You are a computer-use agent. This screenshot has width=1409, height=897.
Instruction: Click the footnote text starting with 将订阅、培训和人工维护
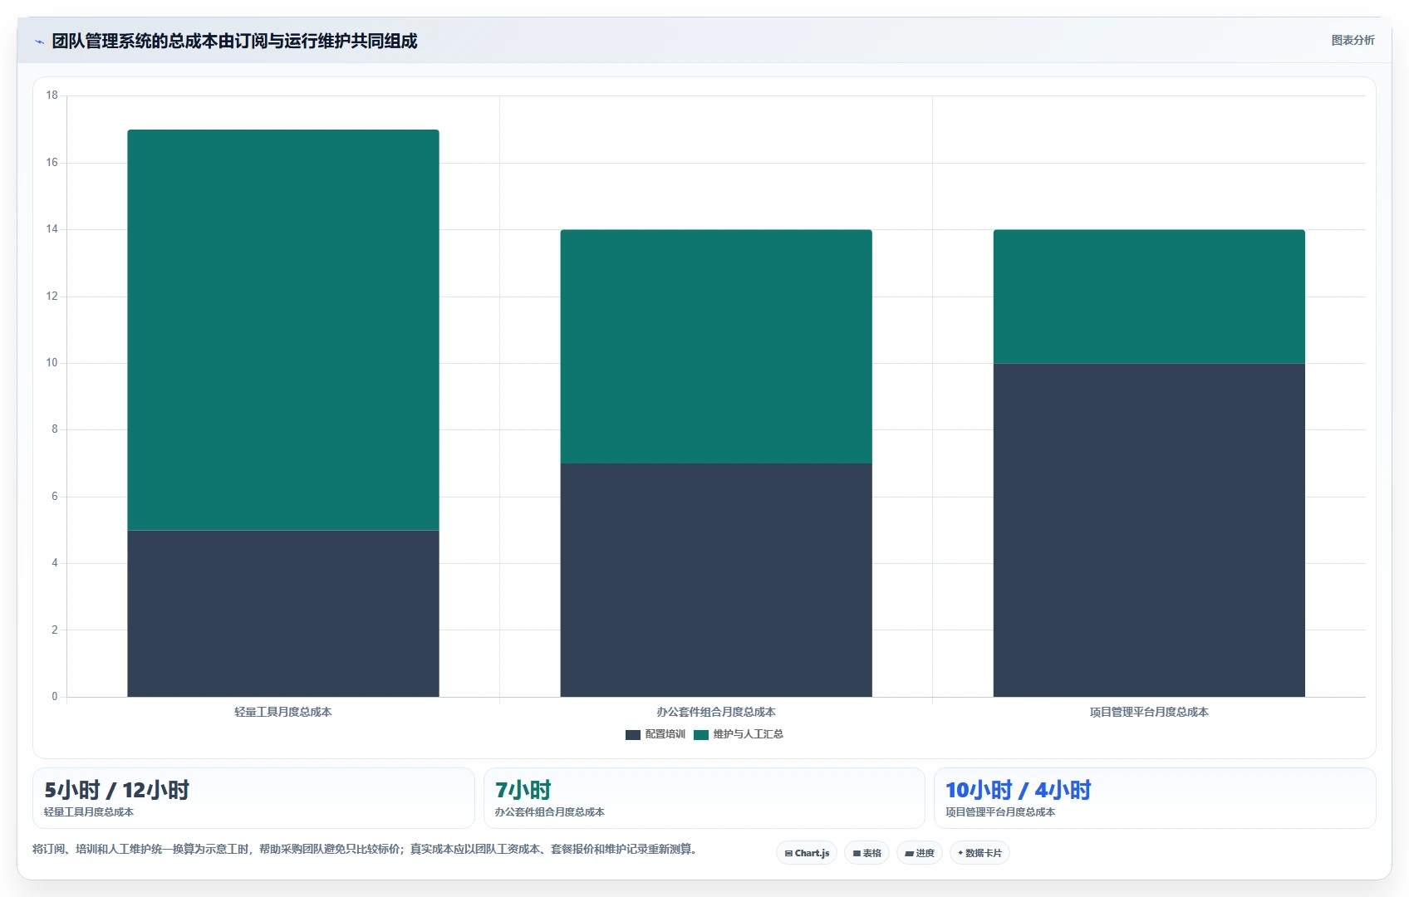(x=364, y=849)
